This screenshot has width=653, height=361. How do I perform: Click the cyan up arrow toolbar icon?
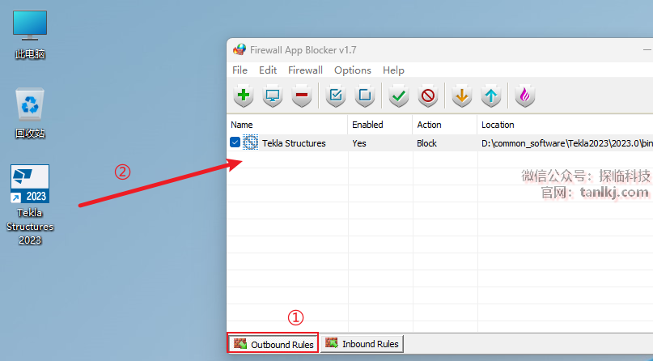coord(491,96)
